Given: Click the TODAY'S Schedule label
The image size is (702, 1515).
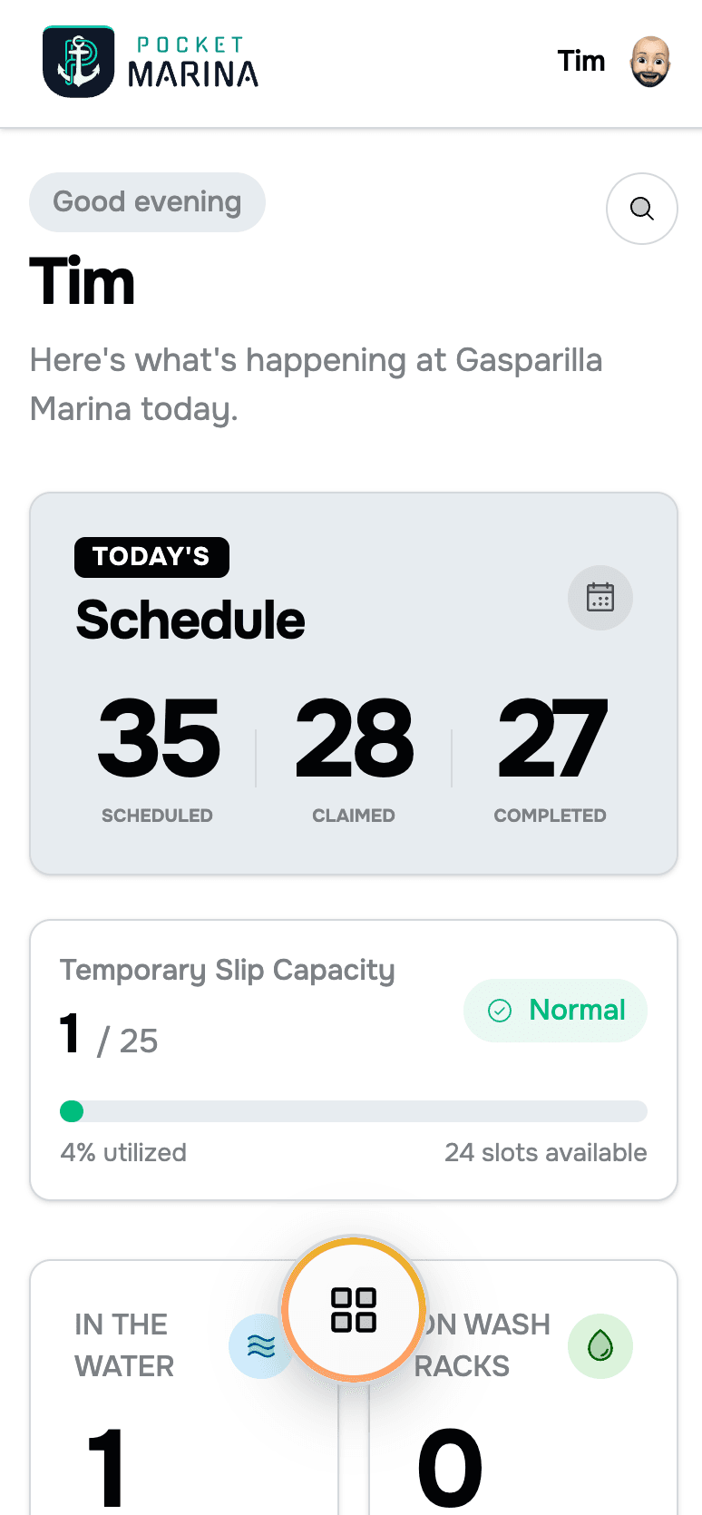Looking at the screenshot, I should (x=151, y=557).
